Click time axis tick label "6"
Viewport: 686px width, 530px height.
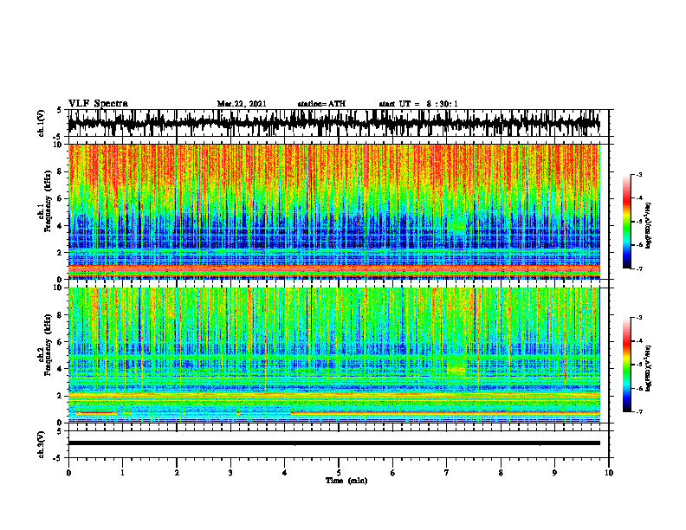pyautogui.click(x=392, y=473)
